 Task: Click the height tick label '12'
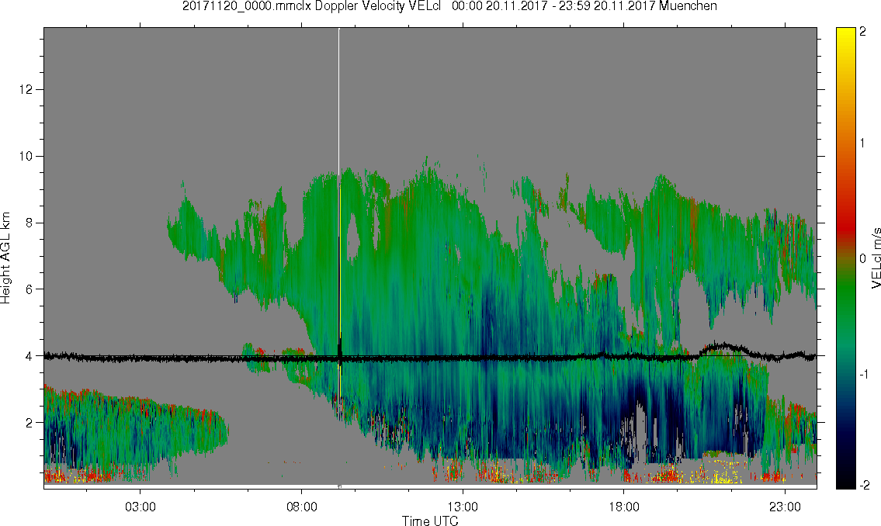point(26,89)
